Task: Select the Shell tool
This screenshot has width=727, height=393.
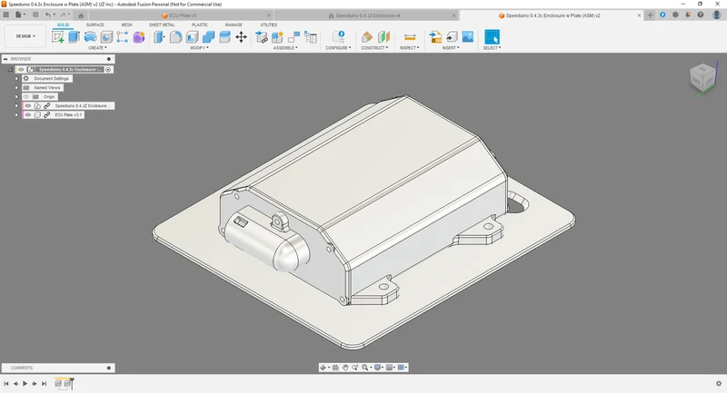Action: 192,37
